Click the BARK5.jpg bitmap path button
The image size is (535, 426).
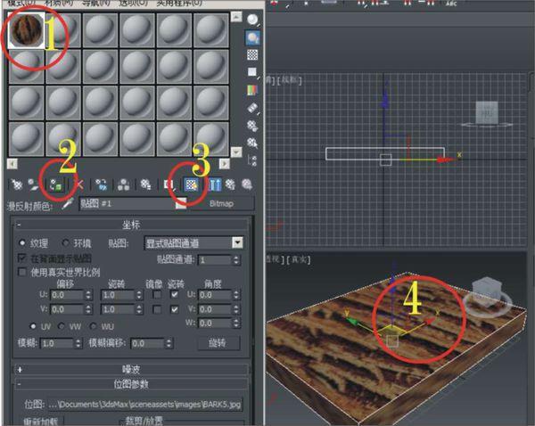pos(144,405)
